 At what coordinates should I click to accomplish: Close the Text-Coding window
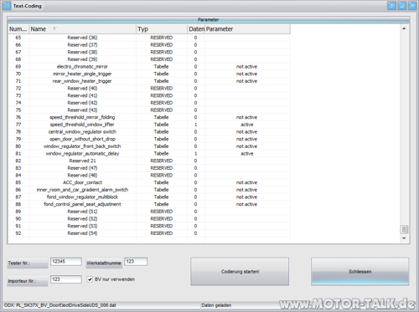(412, 6)
